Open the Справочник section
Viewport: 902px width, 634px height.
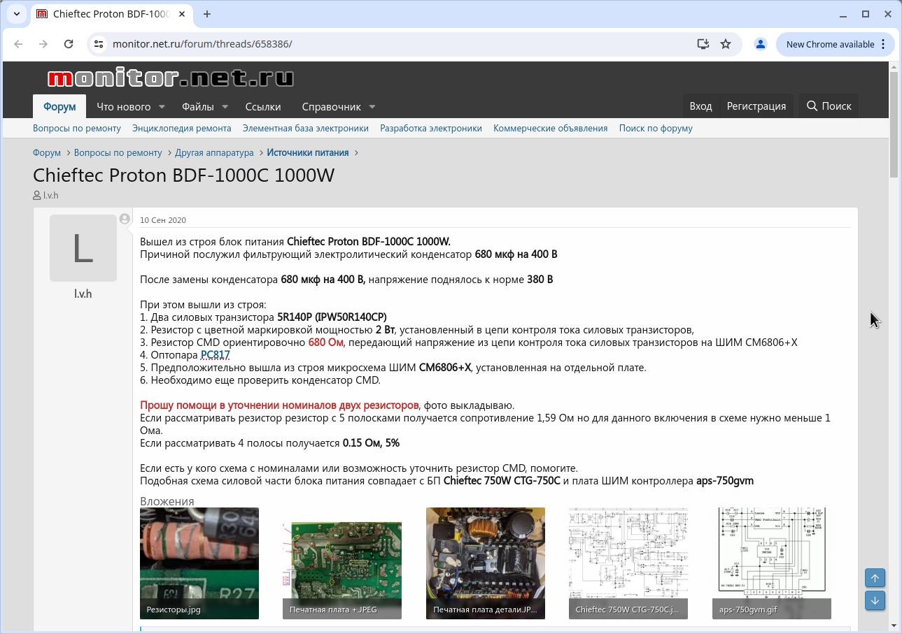click(x=332, y=106)
